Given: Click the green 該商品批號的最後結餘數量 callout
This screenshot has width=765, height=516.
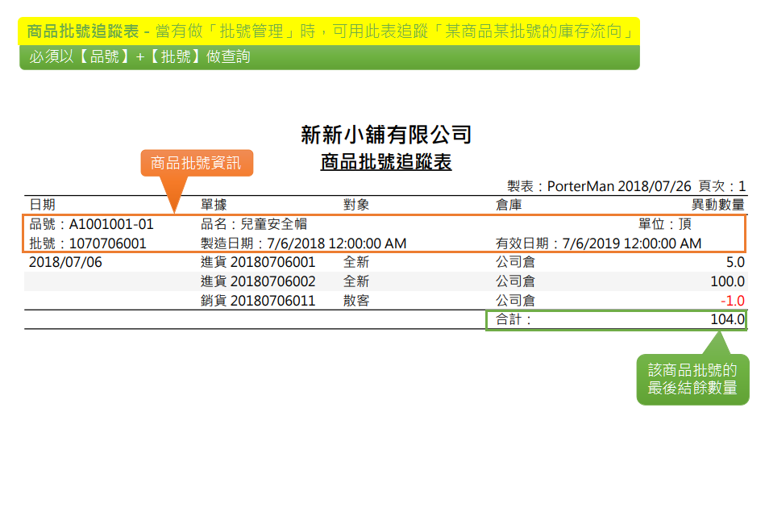Looking at the screenshot, I should point(692,379).
